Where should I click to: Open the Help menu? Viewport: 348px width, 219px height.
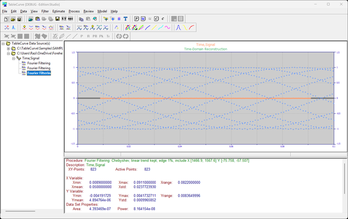click(114, 11)
